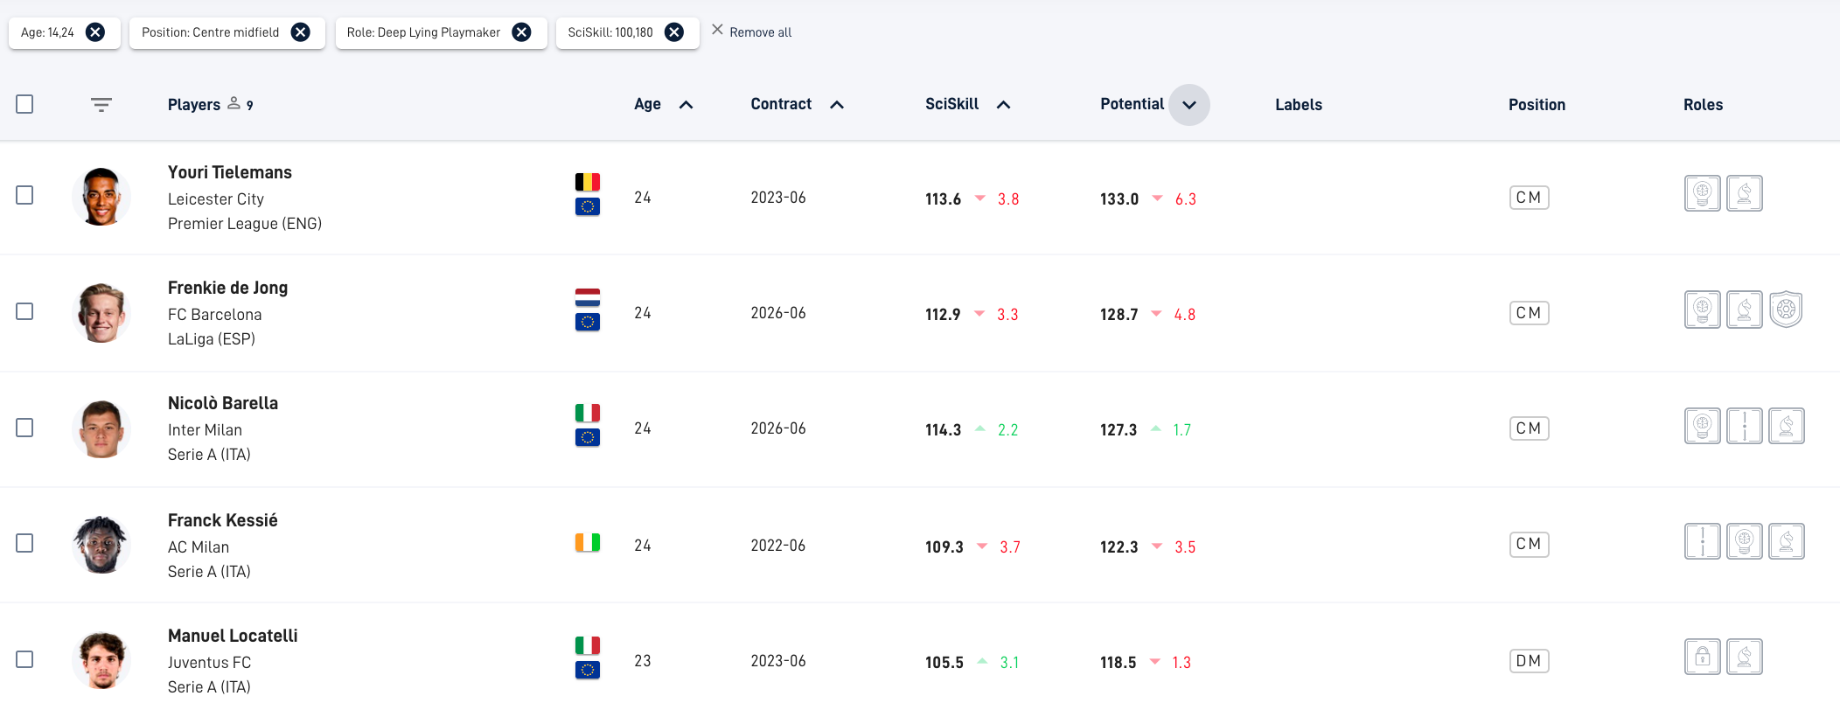This screenshot has width=1840, height=710.
Task: Click the Italy flag for Barella
Action: click(x=588, y=413)
